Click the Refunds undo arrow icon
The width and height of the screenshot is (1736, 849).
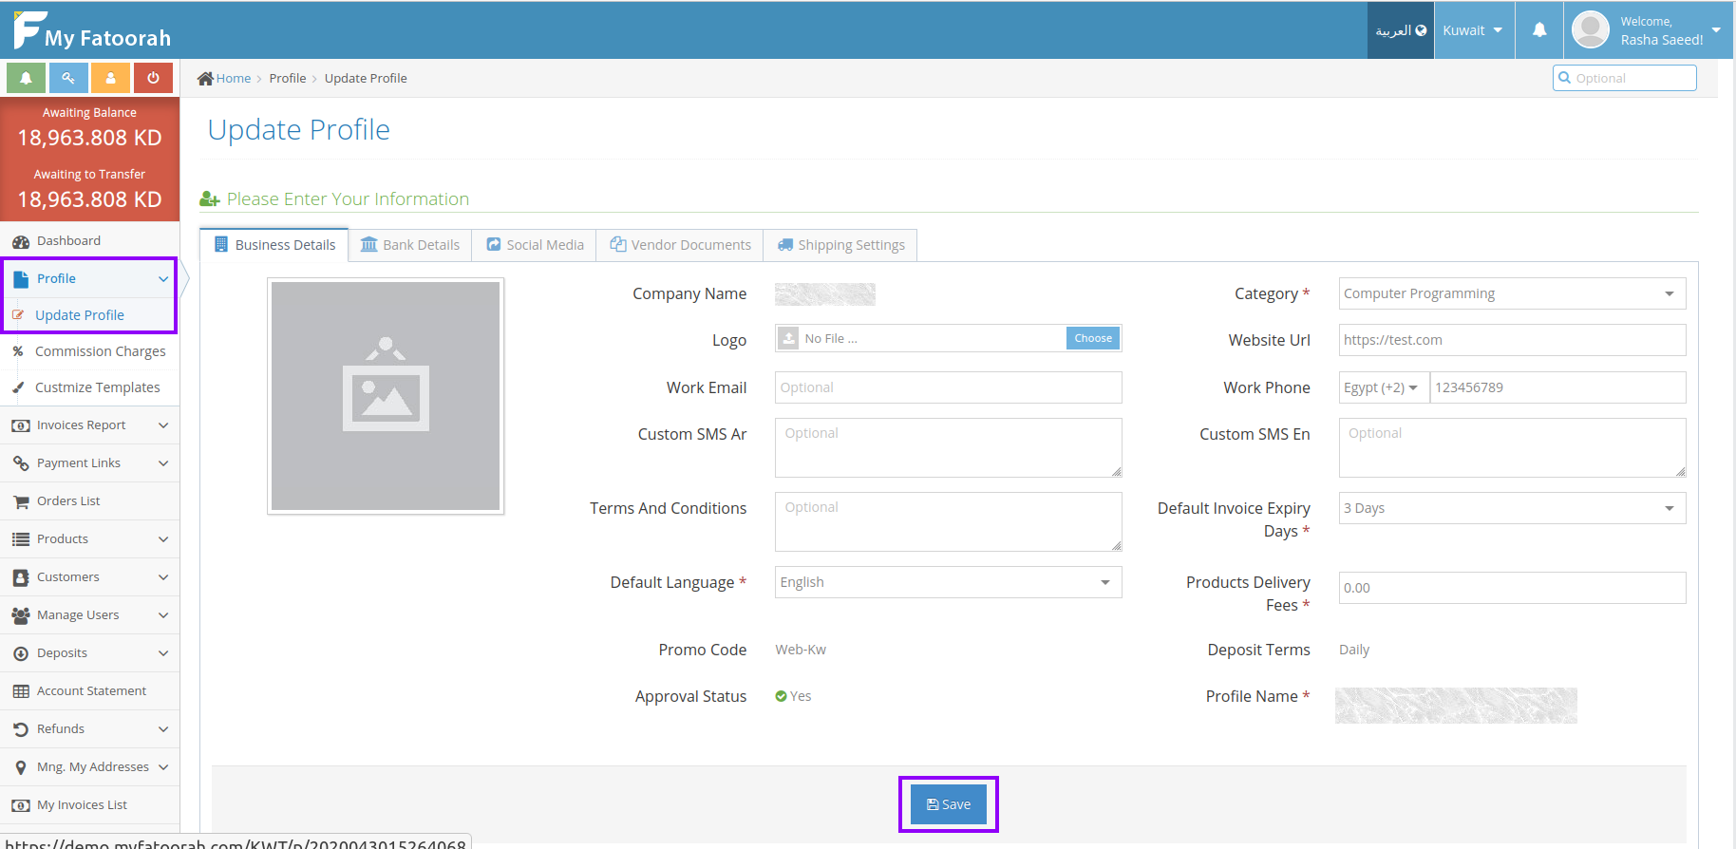click(x=21, y=729)
